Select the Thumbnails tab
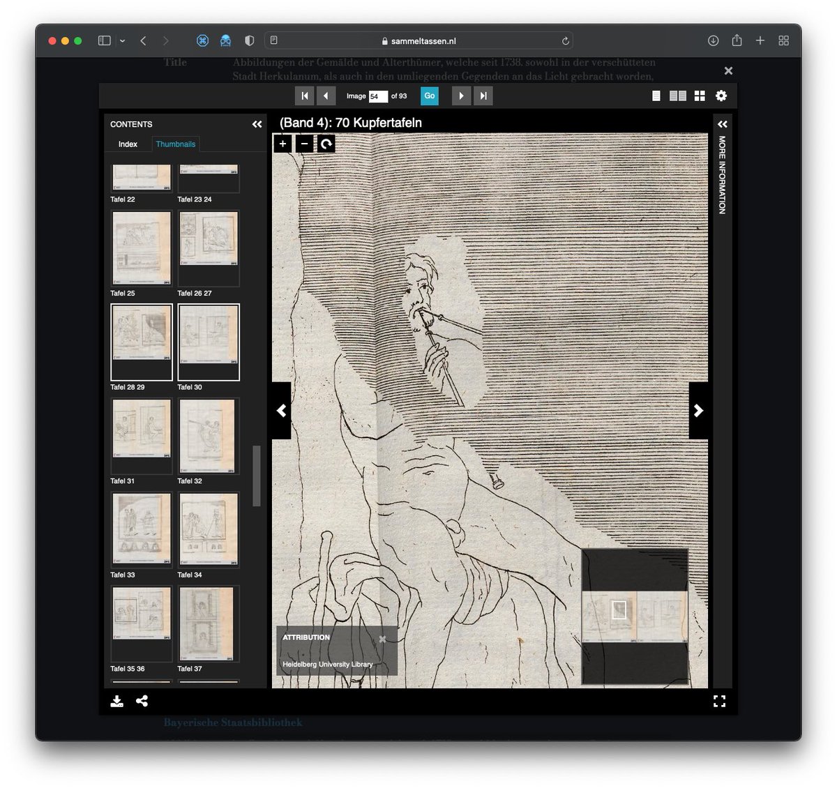Screen dimensions: 837x788 click(x=176, y=144)
